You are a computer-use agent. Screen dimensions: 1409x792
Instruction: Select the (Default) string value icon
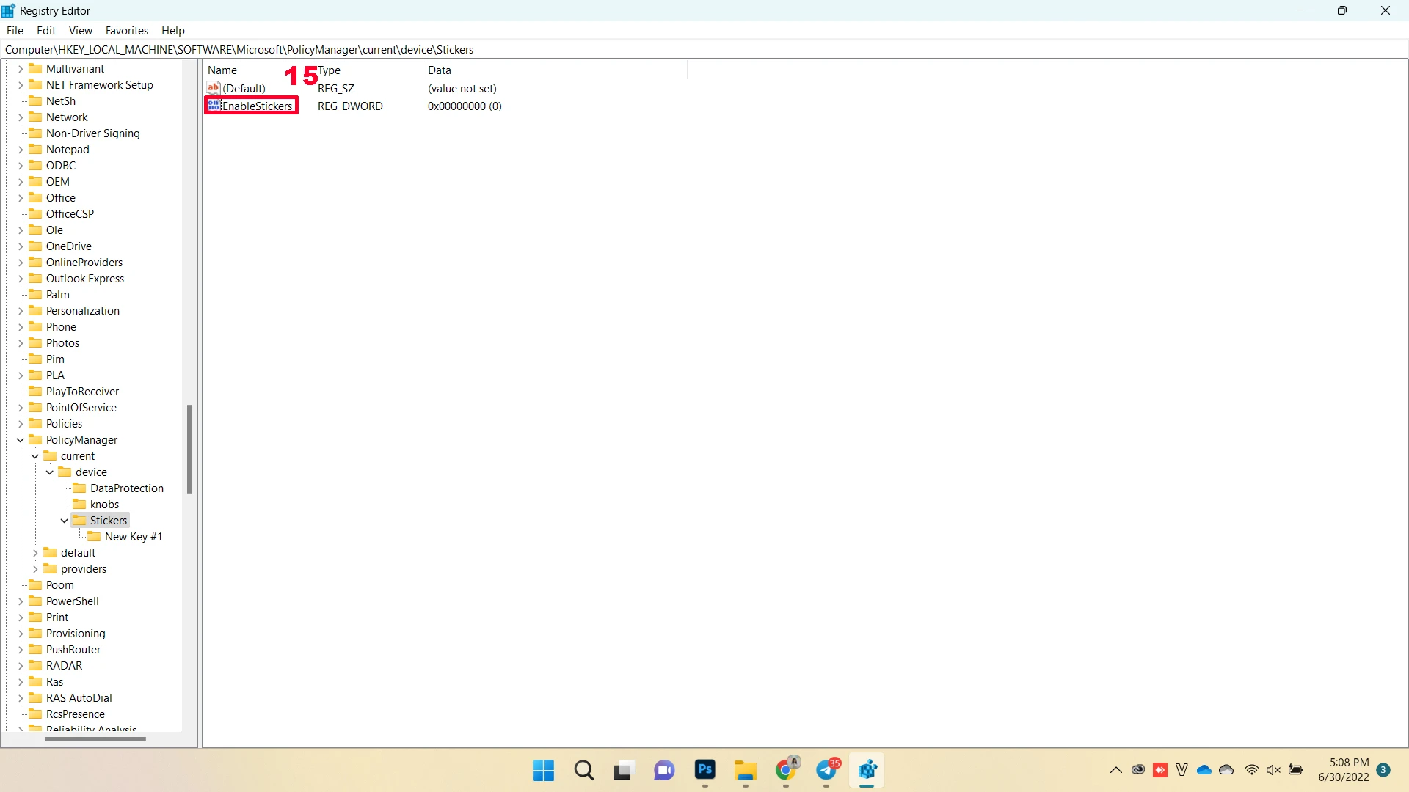214,88
